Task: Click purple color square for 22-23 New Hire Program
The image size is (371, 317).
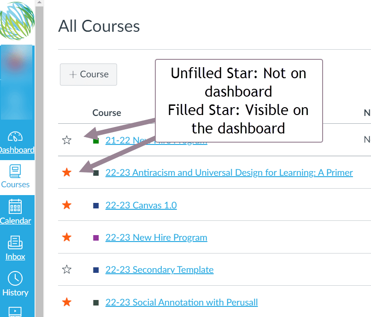Action: tap(96, 238)
